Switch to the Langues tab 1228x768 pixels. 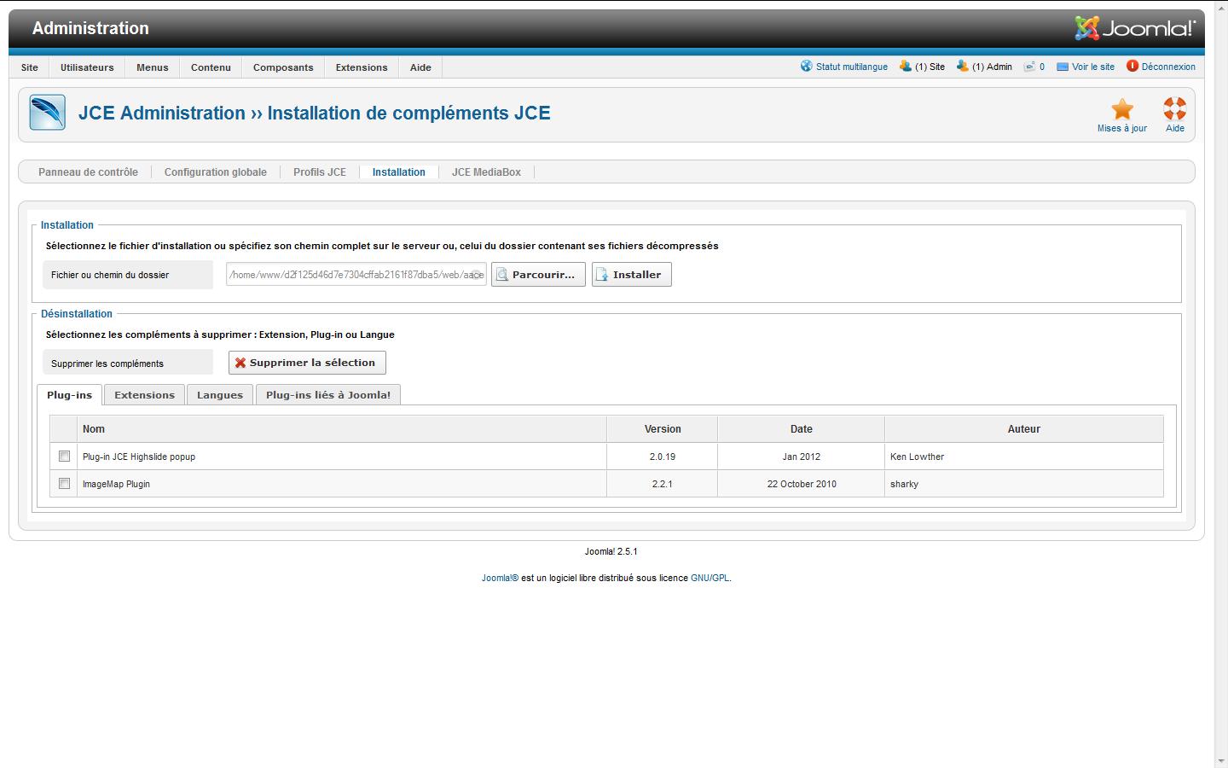(220, 395)
